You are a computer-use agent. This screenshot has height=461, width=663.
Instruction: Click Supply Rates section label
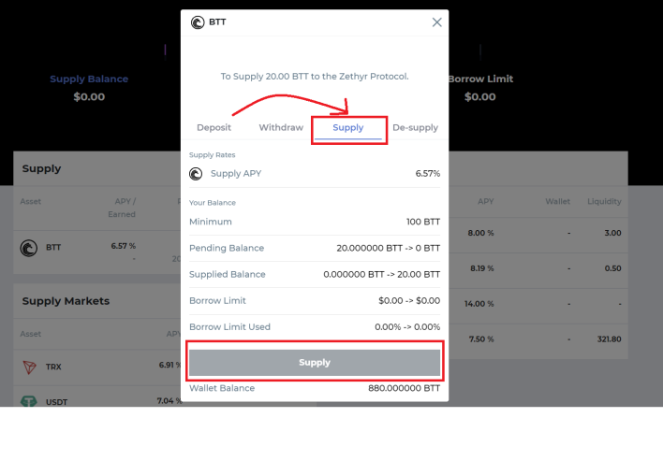tap(213, 155)
